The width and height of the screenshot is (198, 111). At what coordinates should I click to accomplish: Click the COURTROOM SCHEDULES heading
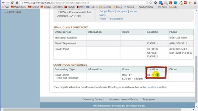click(70, 65)
